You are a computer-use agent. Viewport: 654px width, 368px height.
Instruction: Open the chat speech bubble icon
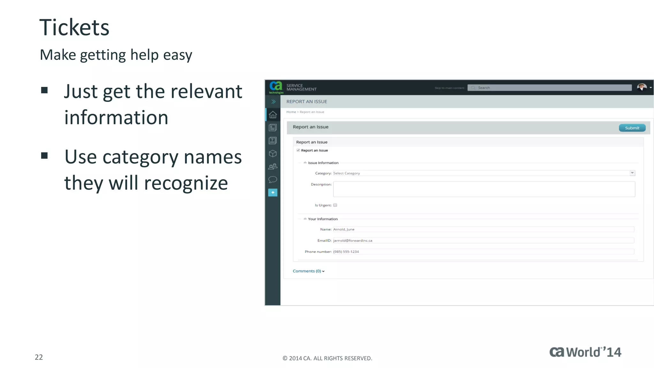273,180
